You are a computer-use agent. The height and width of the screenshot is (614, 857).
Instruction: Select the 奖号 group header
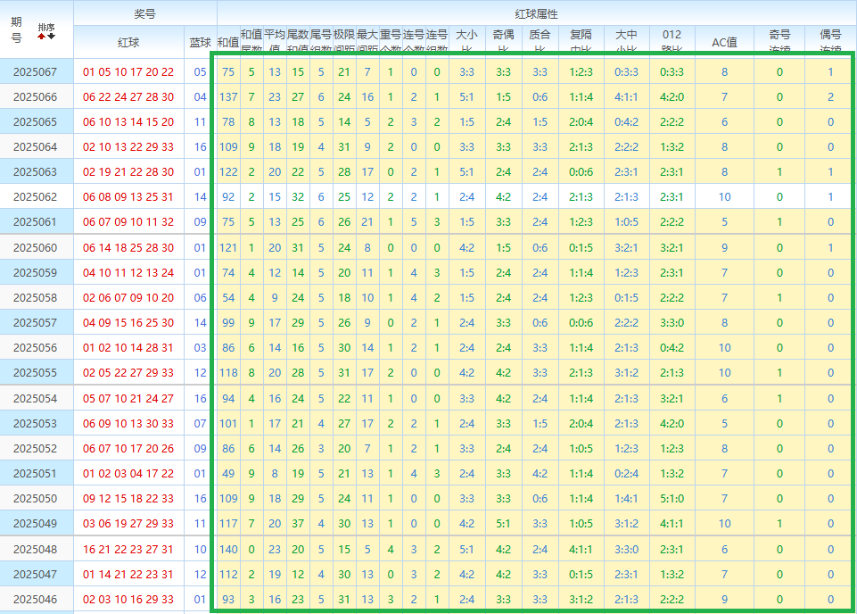[x=144, y=13]
